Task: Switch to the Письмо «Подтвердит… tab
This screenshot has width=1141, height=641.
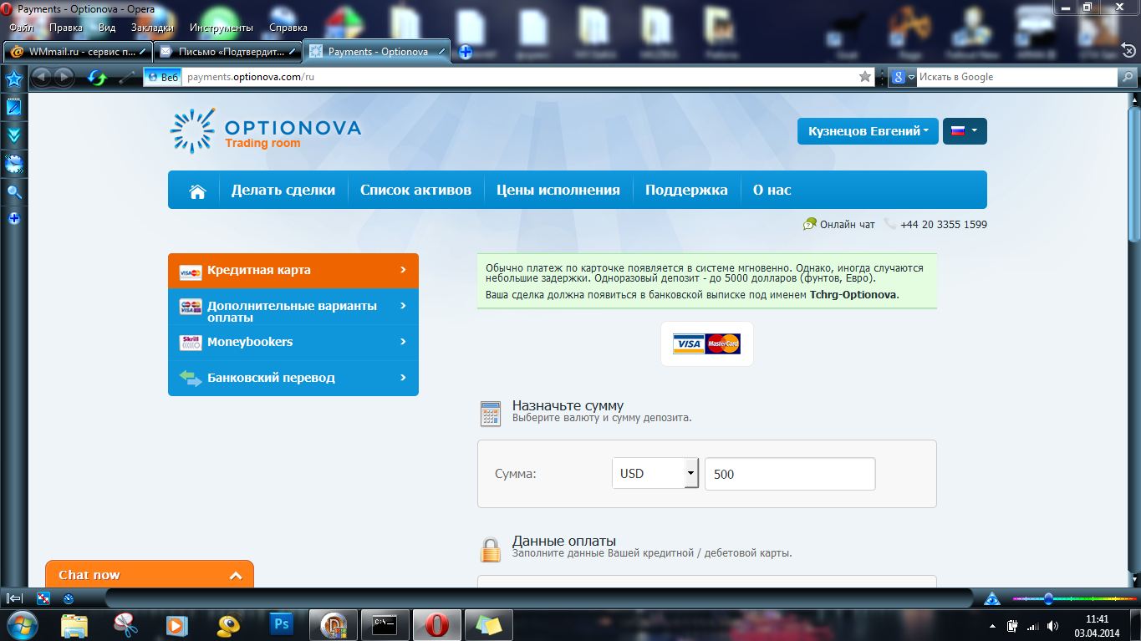Action: coord(227,52)
